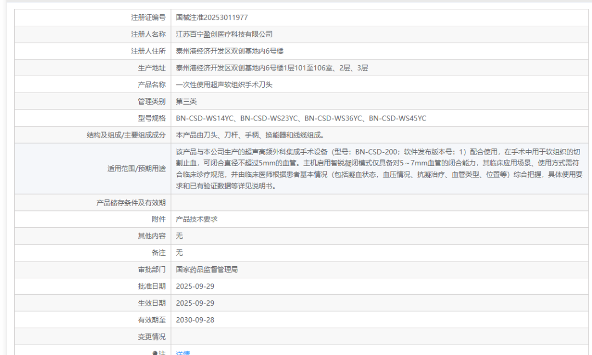Click the 结构及组成/主要组成成分 label
Viewport: 592px width, 355px height.
pyautogui.click(x=126, y=135)
